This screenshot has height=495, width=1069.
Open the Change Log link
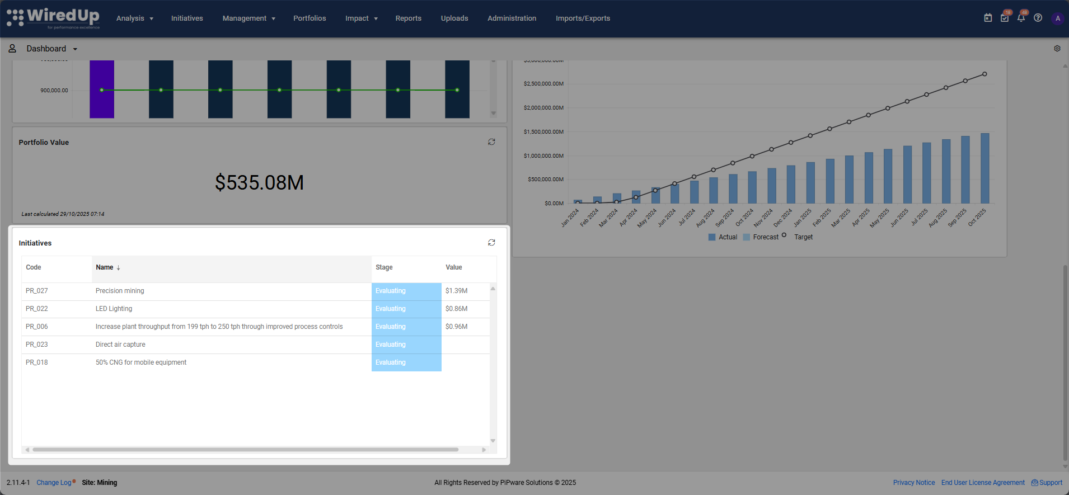54,483
